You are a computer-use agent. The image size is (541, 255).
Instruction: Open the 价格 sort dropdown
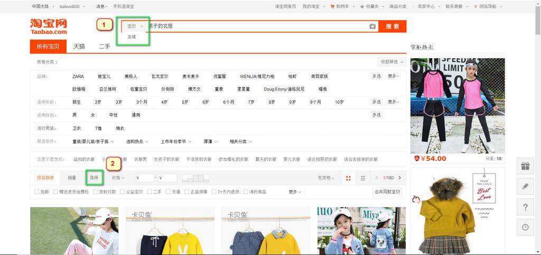[x=118, y=178]
